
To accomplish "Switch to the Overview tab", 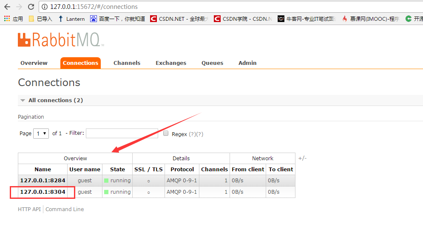I will [x=34, y=63].
